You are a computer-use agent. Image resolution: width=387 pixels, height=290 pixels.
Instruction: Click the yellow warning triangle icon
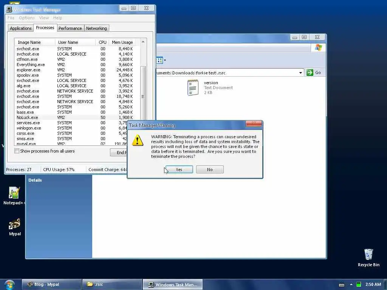click(x=138, y=140)
